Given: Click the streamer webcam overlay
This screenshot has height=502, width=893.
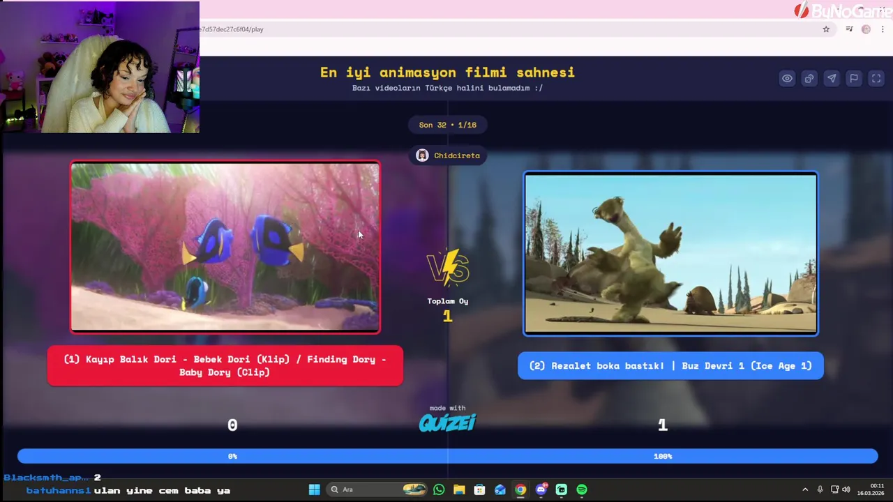Looking at the screenshot, I should (x=100, y=67).
